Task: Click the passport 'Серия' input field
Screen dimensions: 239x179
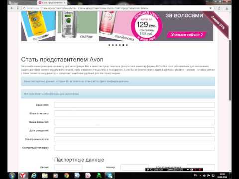Action: point(68,168)
